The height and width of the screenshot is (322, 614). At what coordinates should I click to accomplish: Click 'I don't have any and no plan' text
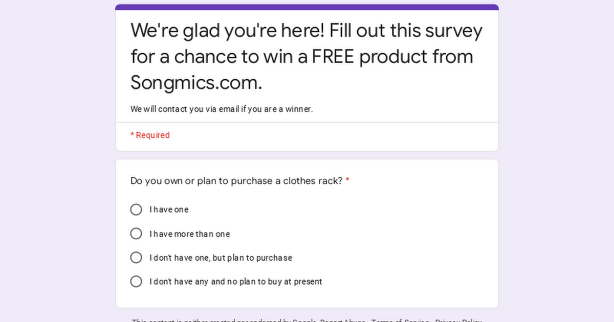pyautogui.click(x=236, y=282)
